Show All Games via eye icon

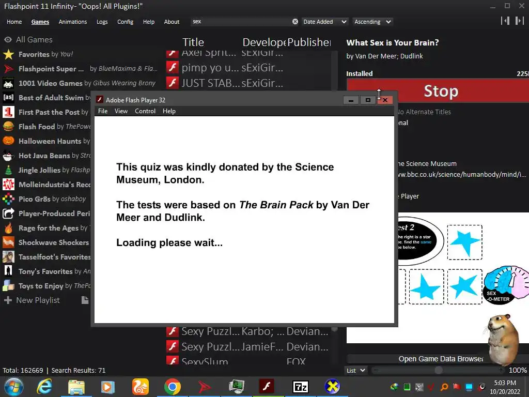tap(8, 39)
